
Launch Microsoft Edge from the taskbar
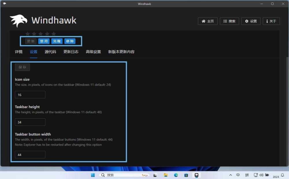pos(176,175)
